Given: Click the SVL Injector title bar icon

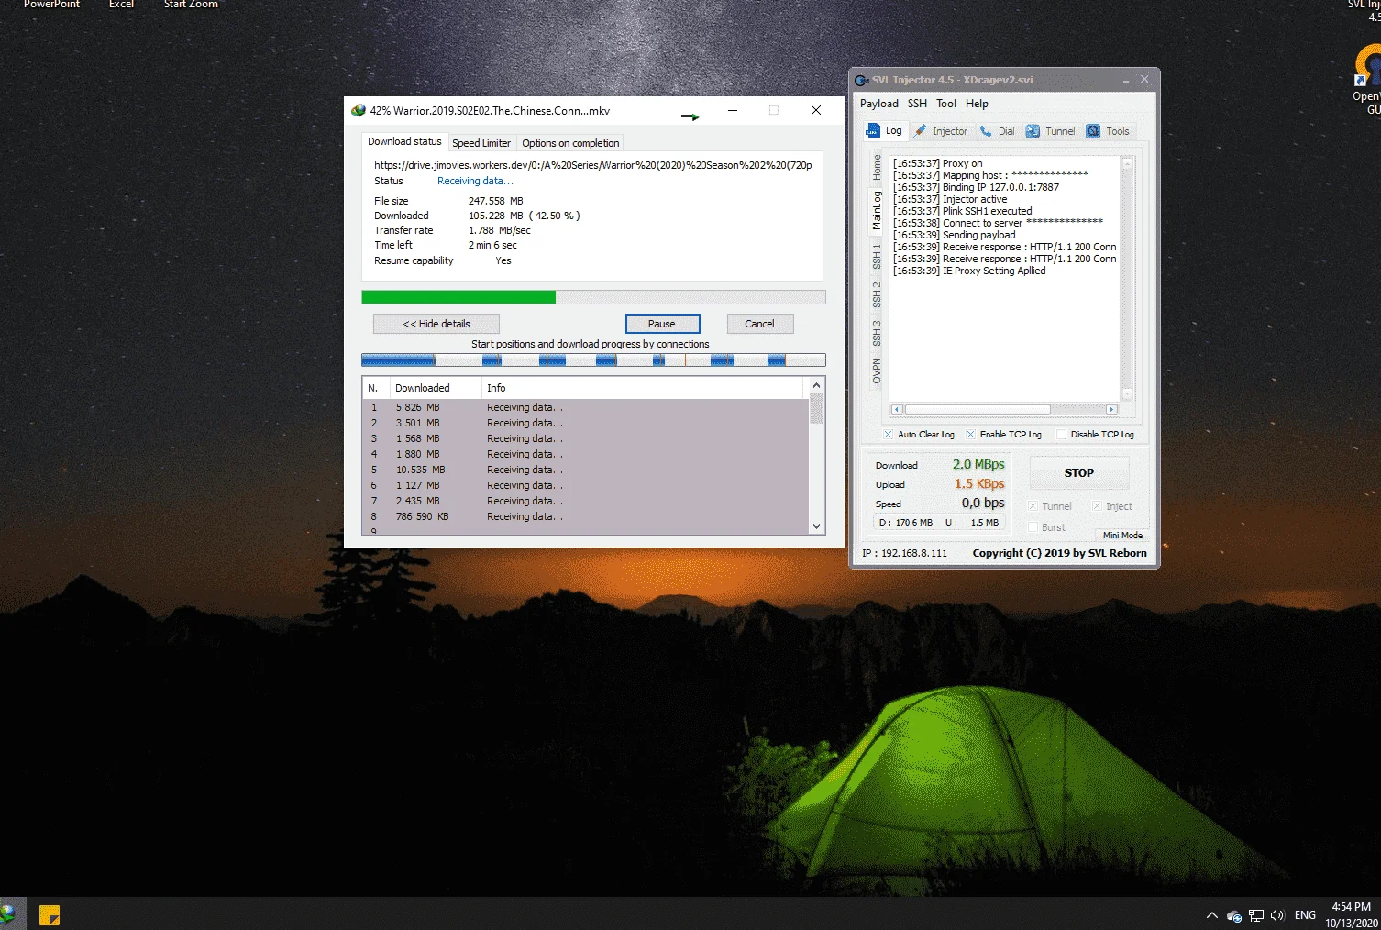Looking at the screenshot, I should (x=861, y=80).
